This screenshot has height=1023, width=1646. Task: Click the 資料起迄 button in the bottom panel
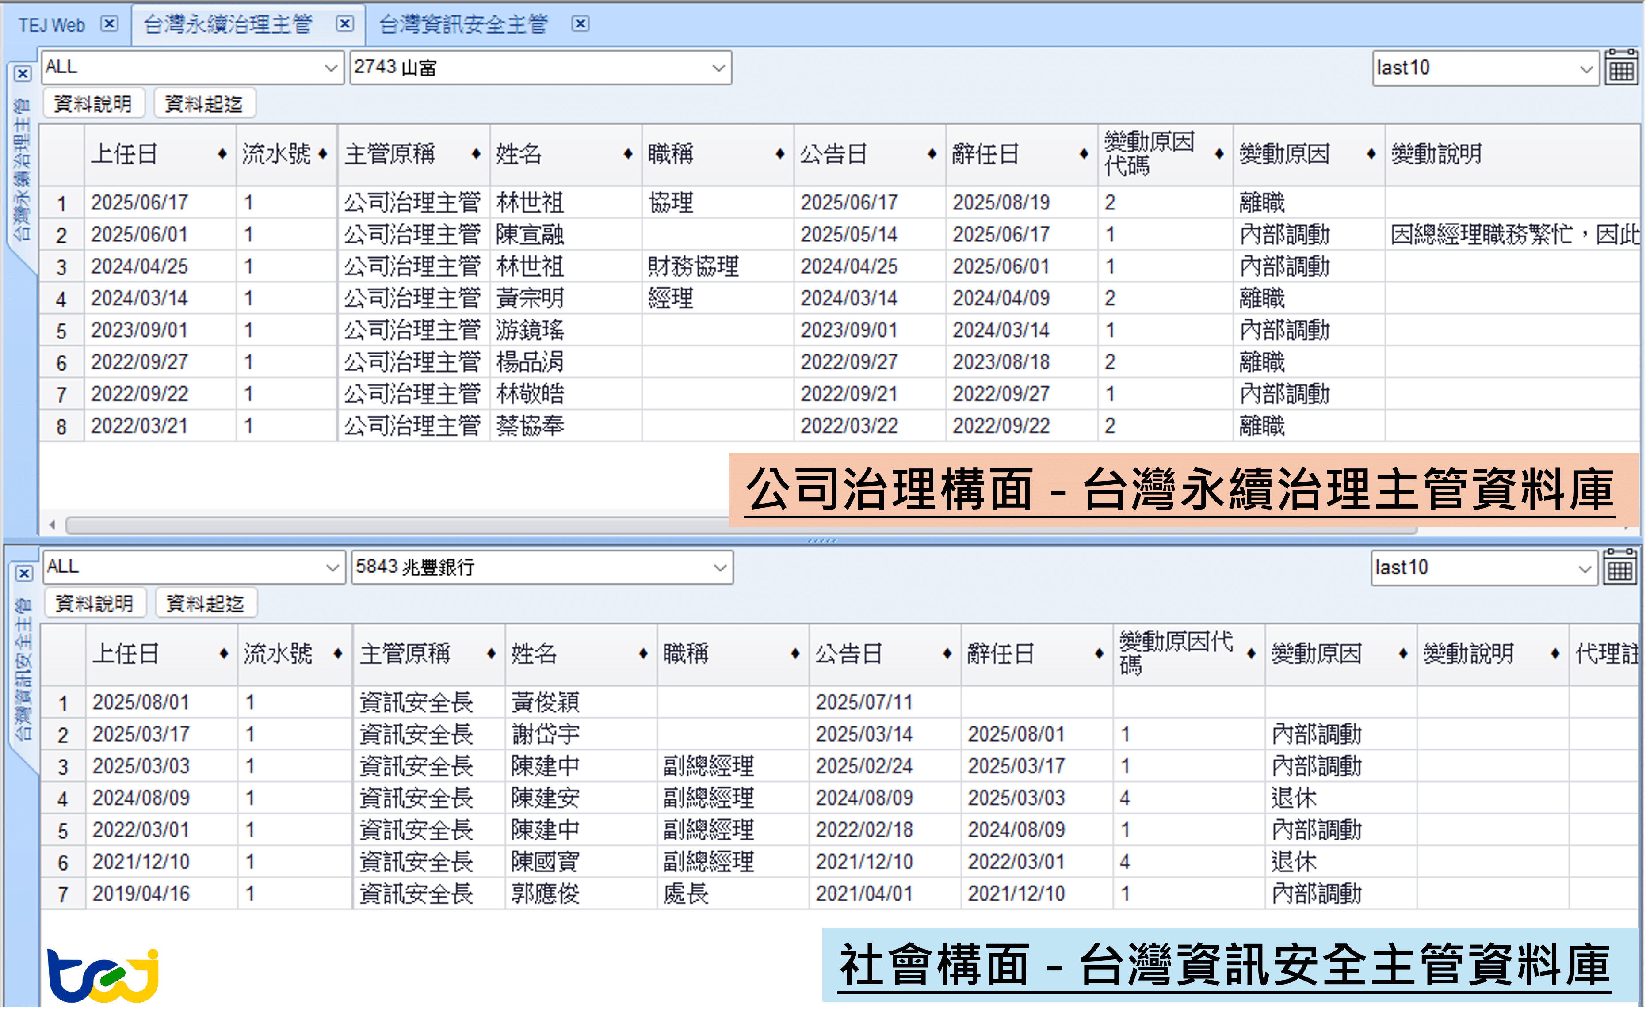pos(206,603)
